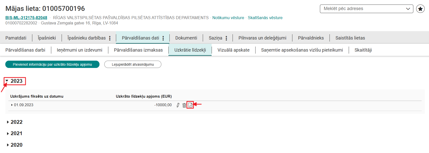The image size is (429, 153).
Task: Open the Saistītās lietas tab
Action: coord(350,38)
